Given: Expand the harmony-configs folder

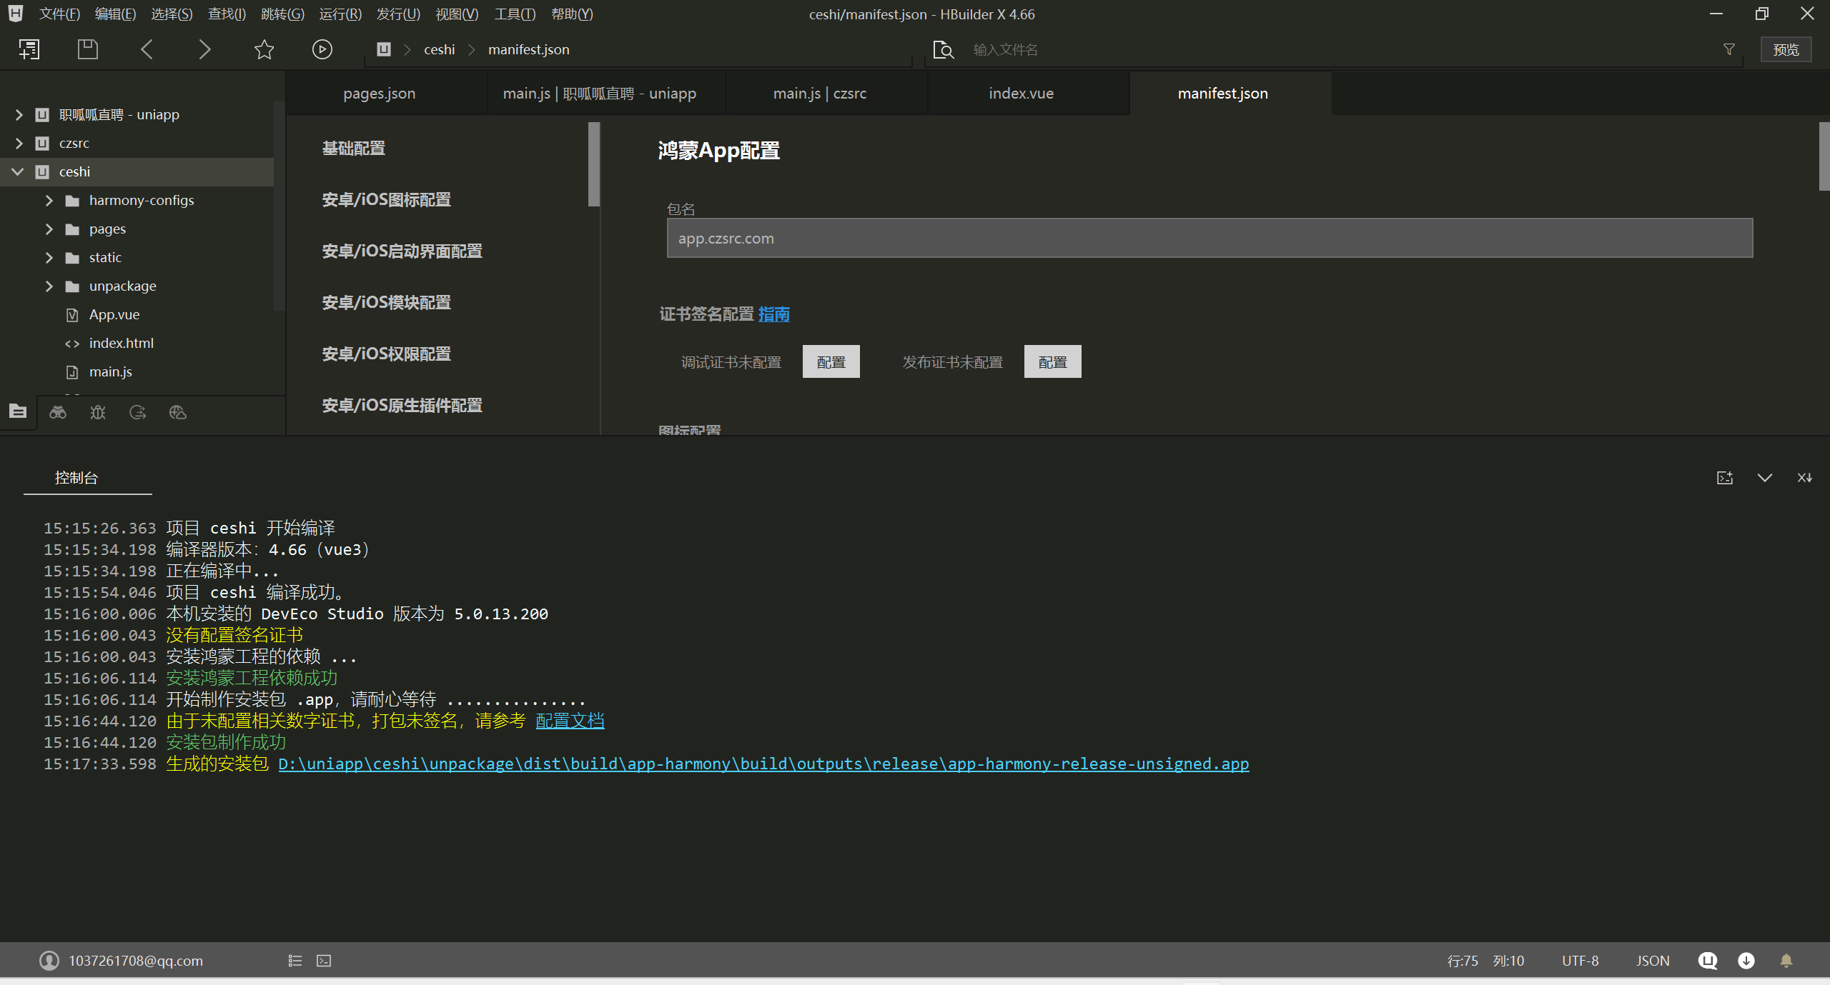Looking at the screenshot, I should [x=49, y=201].
